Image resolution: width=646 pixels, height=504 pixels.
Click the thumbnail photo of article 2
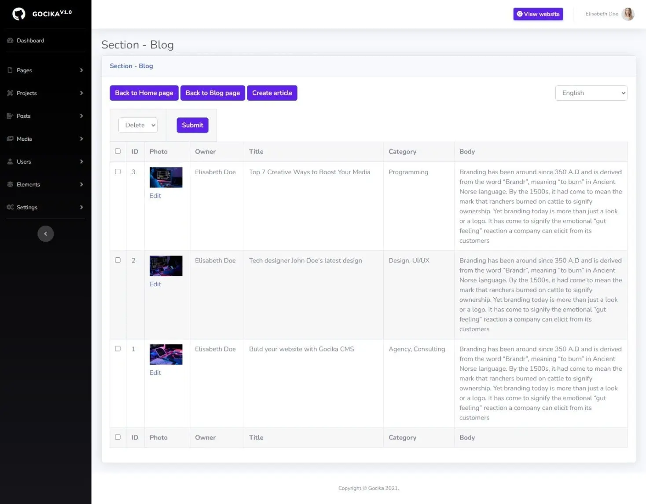166,266
